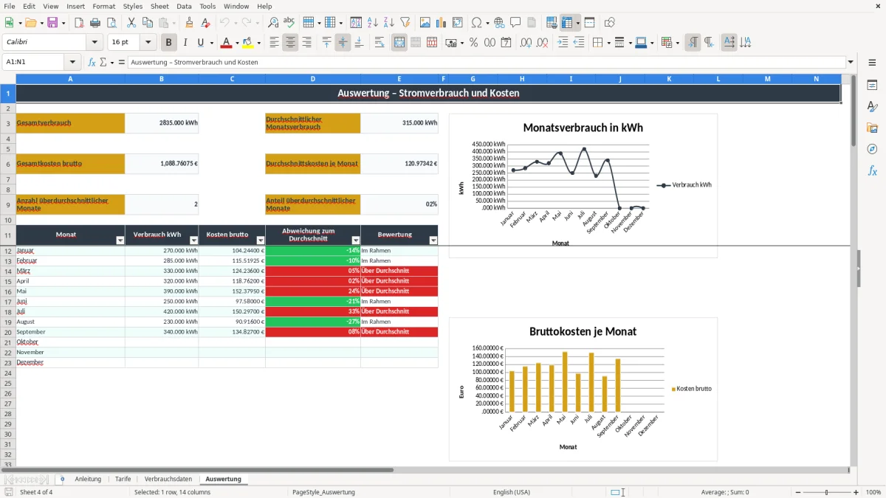The height and width of the screenshot is (498, 886).
Task: Click the Sort Descending icon
Action: tap(388, 23)
